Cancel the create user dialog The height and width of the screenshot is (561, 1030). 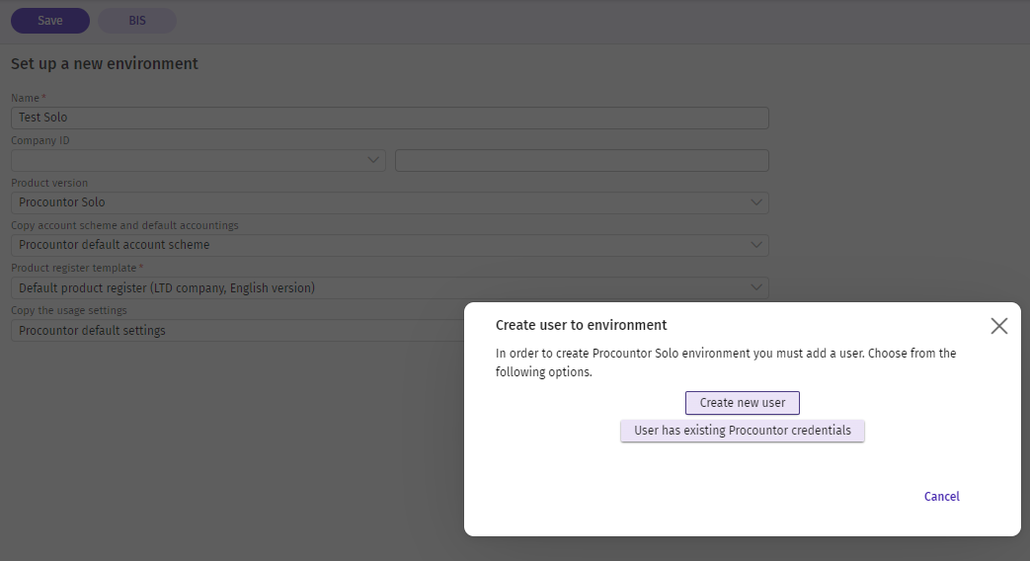941,497
